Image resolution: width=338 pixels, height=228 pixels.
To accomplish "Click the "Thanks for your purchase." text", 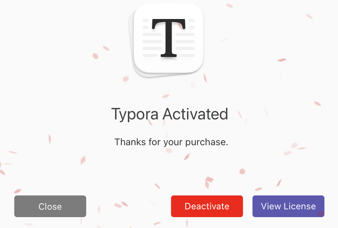I will (x=171, y=142).
